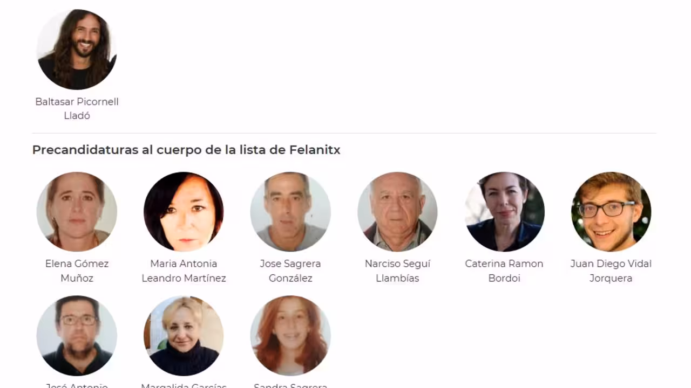691x388 pixels.
Task: Click Narciso Seguí Llambías's portrait
Action: click(397, 212)
